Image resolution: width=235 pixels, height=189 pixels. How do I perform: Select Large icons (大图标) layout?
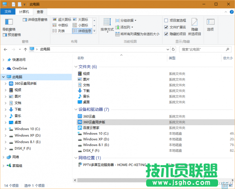[80, 20]
